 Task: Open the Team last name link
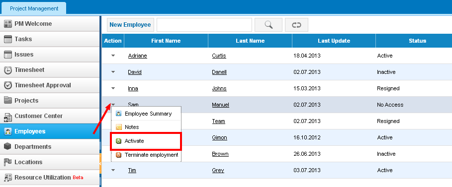coord(218,122)
